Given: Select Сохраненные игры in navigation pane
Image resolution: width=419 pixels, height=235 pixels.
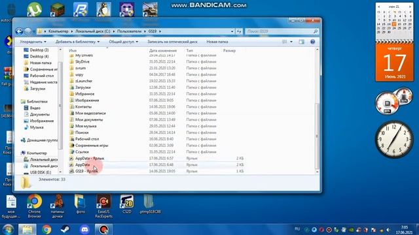Looking at the screenshot, I should click(41, 69).
